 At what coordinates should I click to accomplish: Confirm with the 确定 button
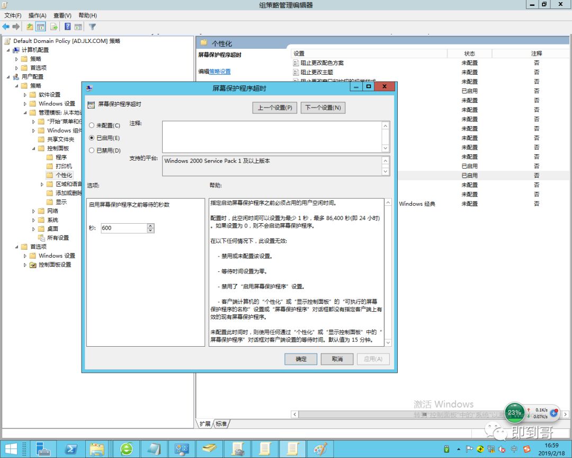click(x=301, y=359)
